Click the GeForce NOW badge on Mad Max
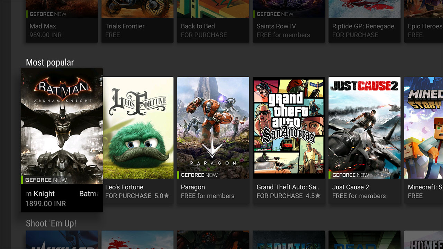443x249 pixels. pos(46,14)
